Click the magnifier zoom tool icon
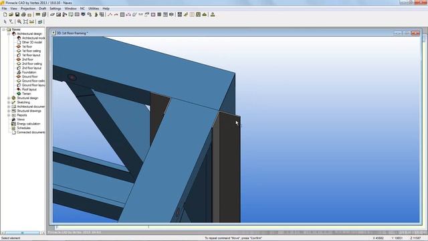Image resolution: width=428 pixels, height=241 pixels. coord(19,21)
